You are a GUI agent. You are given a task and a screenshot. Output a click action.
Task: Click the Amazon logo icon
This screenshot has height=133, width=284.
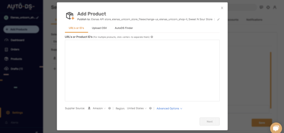click(x=89, y=109)
